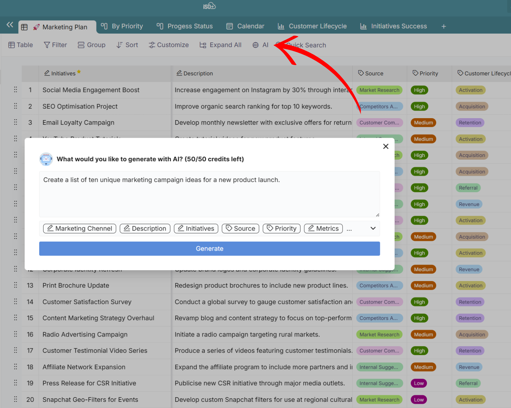Close the AI generation dialog
This screenshot has height=408, width=511.
pos(386,147)
